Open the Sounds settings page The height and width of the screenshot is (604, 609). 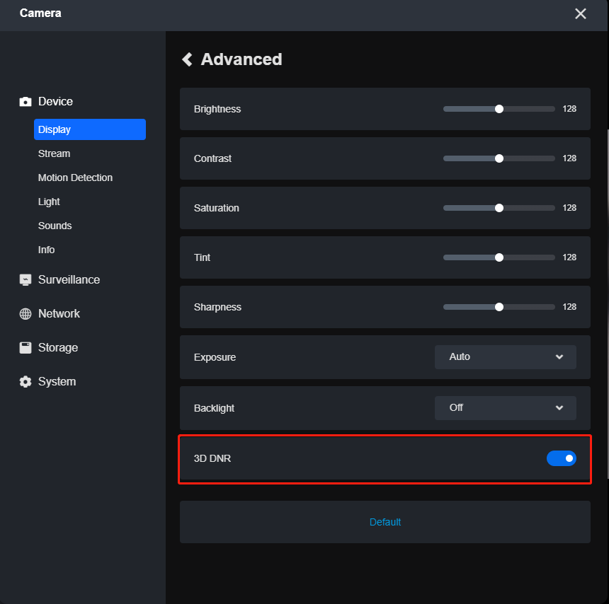[x=55, y=226]
